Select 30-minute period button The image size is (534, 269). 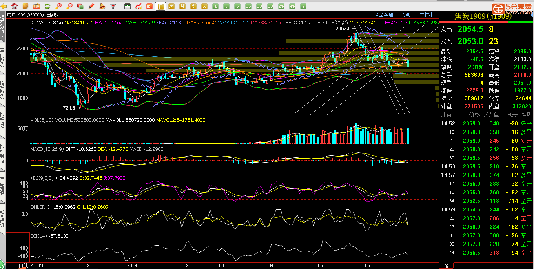pos(259,6)
